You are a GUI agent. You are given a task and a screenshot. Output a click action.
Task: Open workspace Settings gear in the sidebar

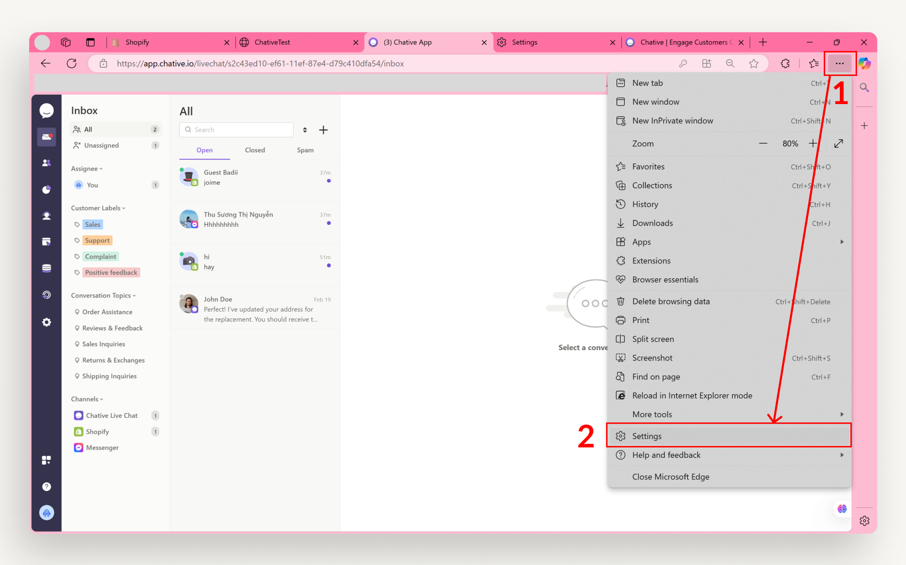point(47,322)
